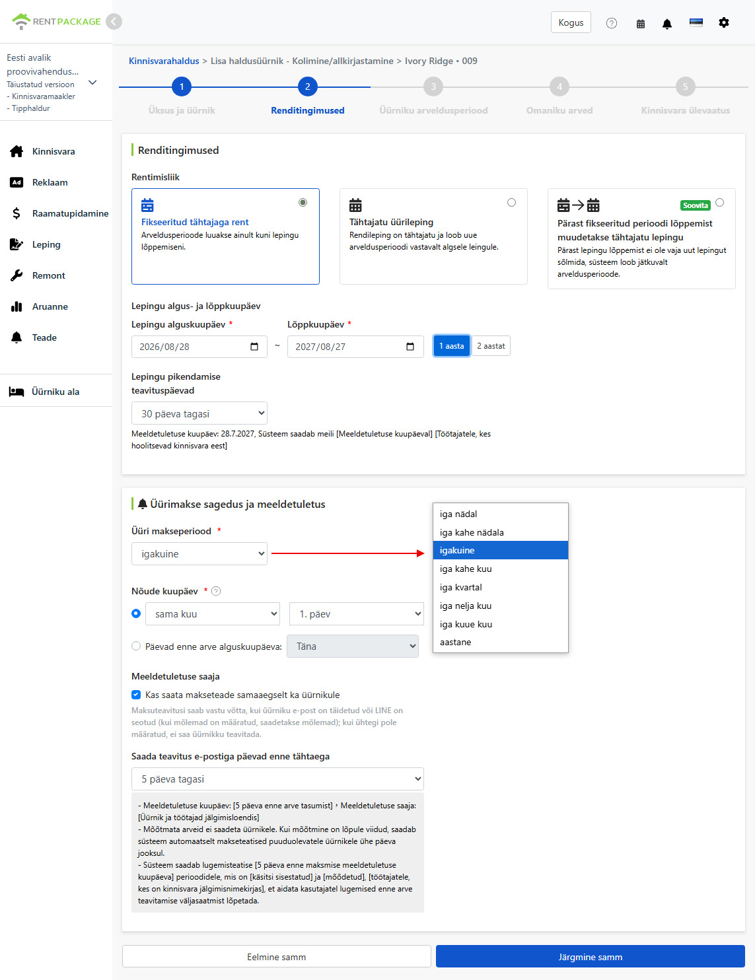The height and width of the screenshot is (980, 755).
Task: Go to step 2 Renditingimused
Action: pos(308,87)
